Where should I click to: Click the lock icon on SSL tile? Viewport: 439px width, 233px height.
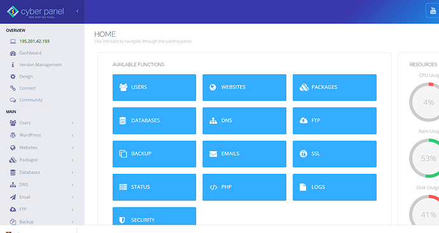pos(303,154)
